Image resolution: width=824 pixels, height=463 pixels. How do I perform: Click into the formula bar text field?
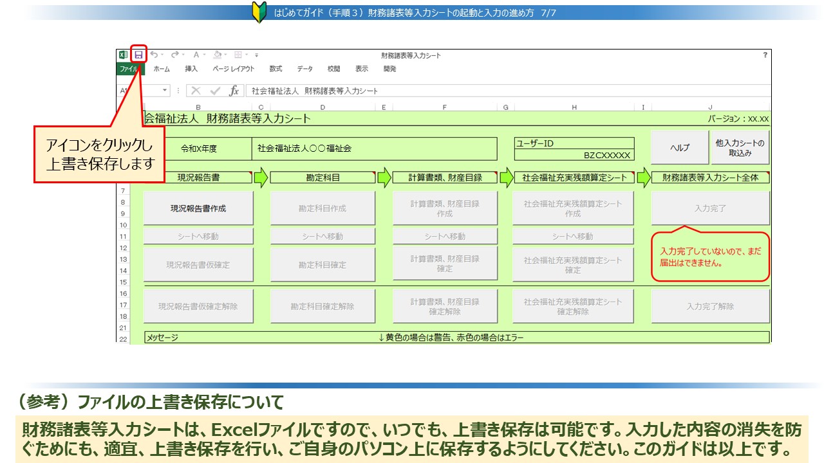pyautogui.click(x=502, y=91)
